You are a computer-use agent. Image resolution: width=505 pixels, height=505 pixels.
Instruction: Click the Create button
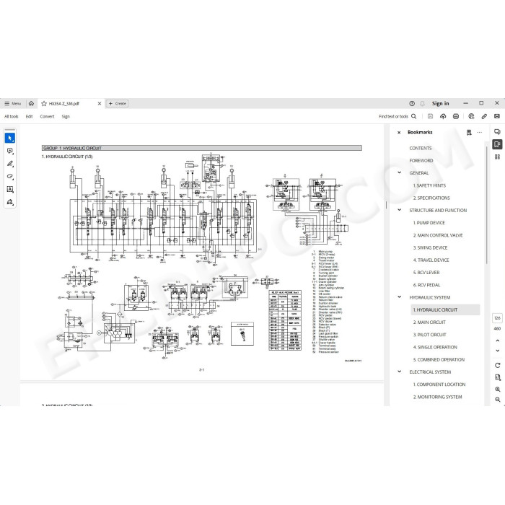[117, 103]
